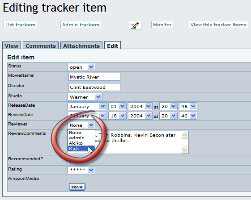251x200 pixels.
Task: Open the Studio dropdown showing Warner
Action: [85, 97]
